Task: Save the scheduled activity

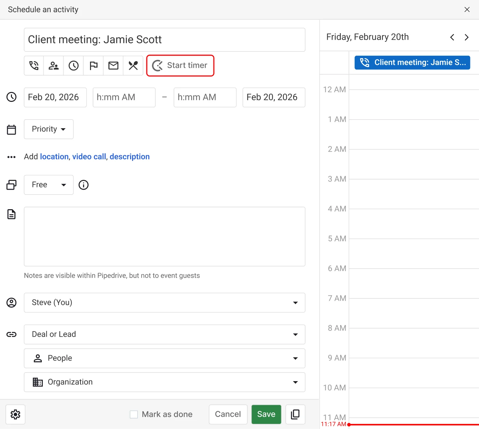Action: coord(266,414)
